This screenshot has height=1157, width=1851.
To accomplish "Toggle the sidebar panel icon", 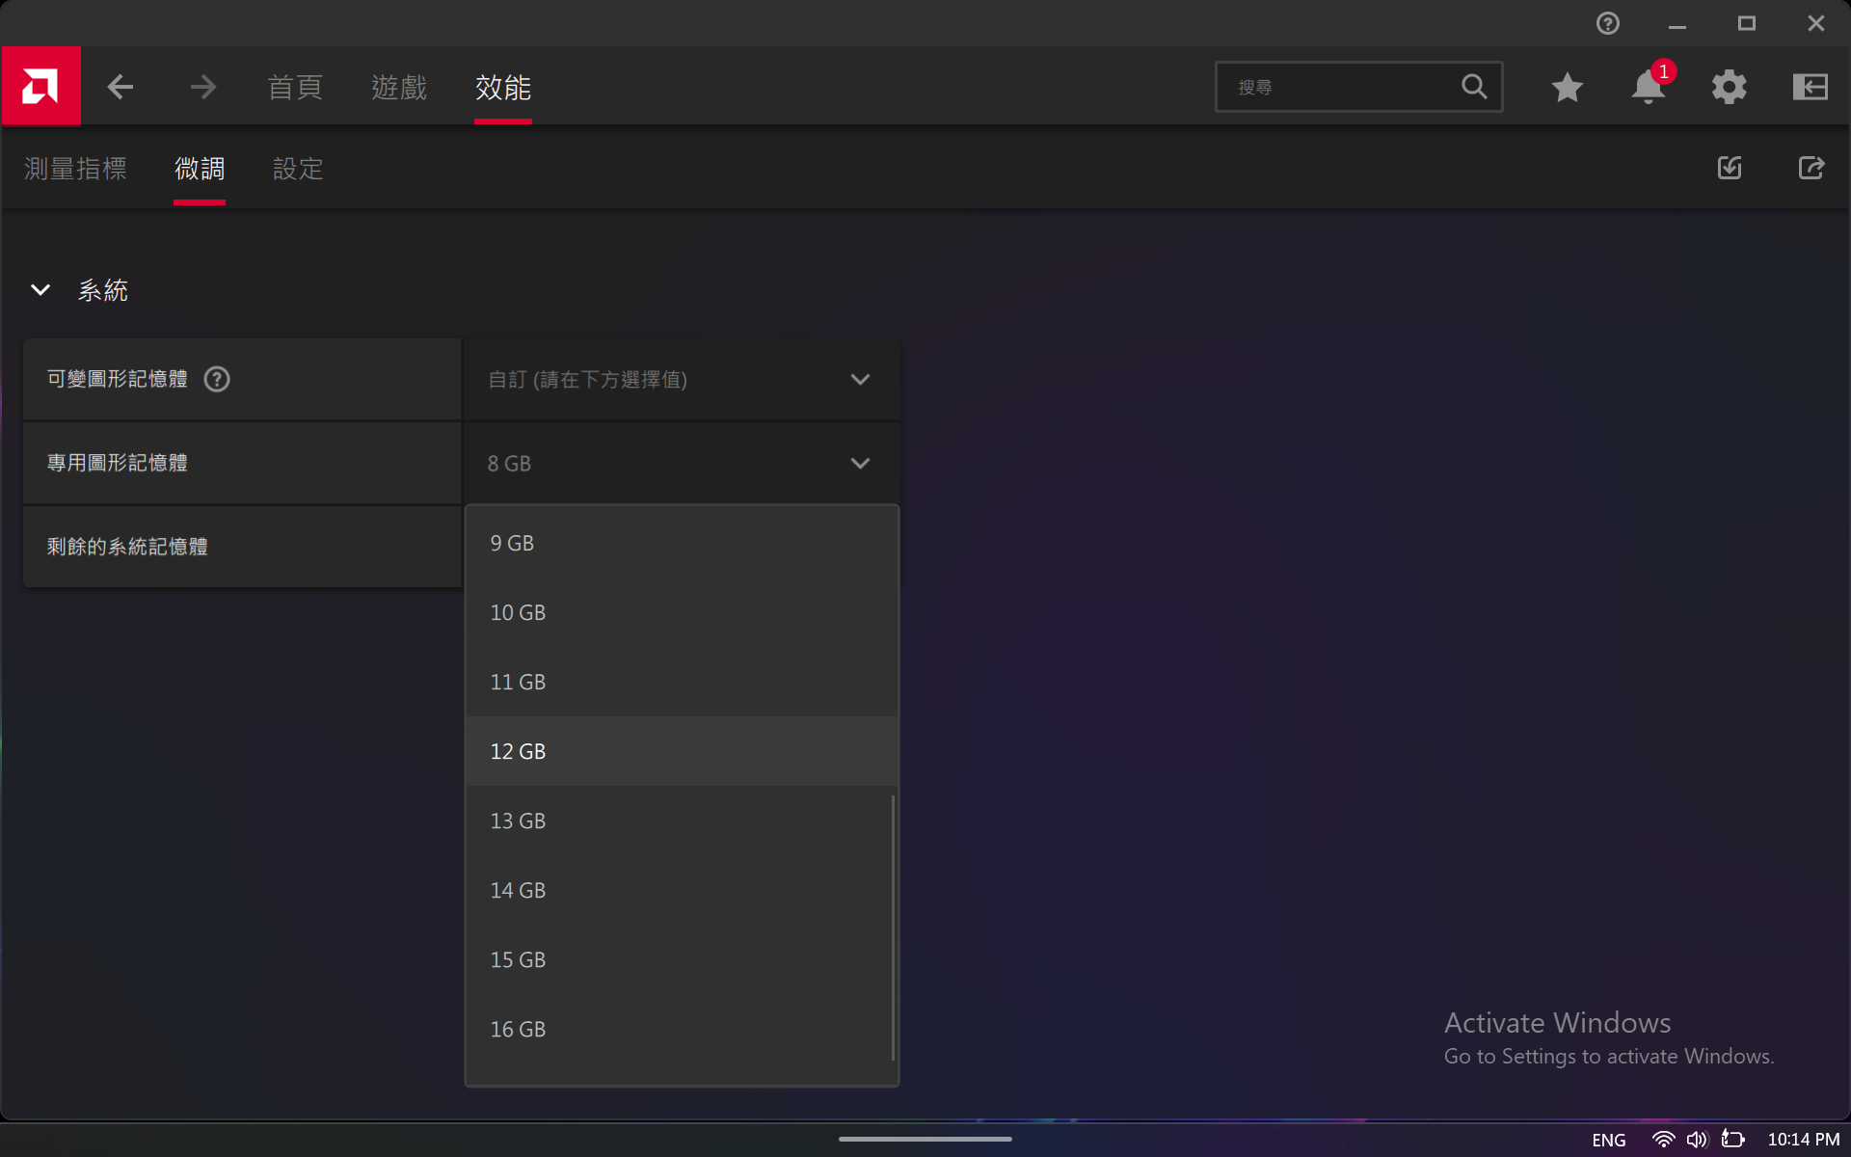I will 1810,88.
